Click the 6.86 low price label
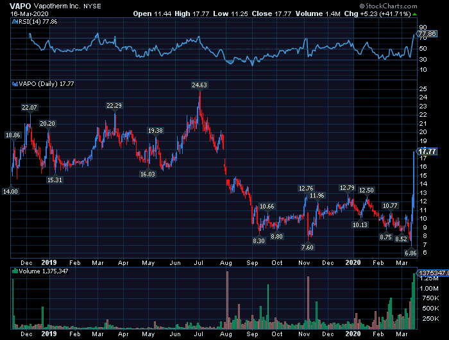This screenshot has height=340, width=449. click(x=411, y=253)
